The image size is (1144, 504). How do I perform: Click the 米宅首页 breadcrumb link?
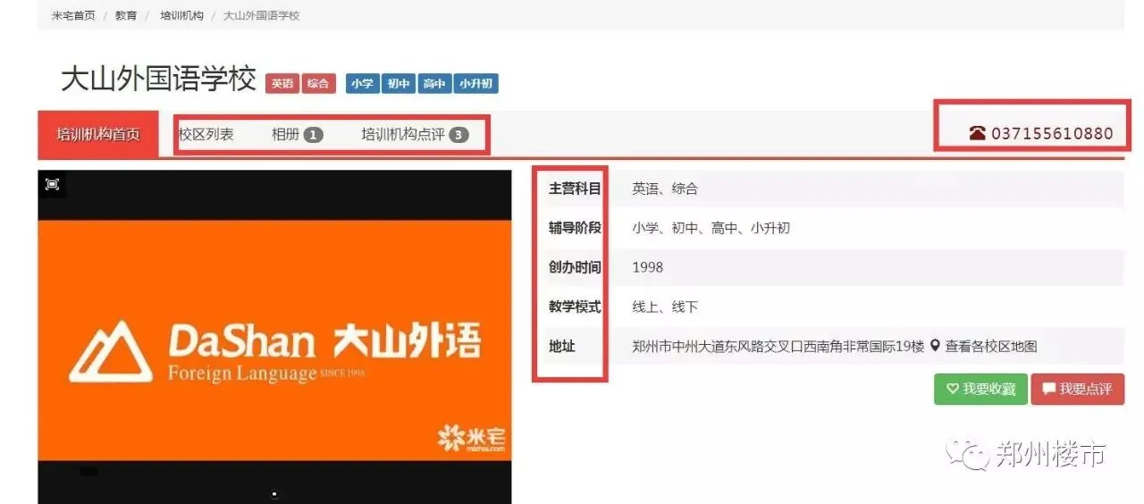click(73, 16)
